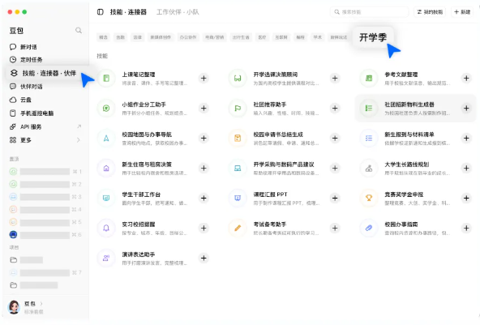Open API 服务 external link in sidebar

[46, 126]
